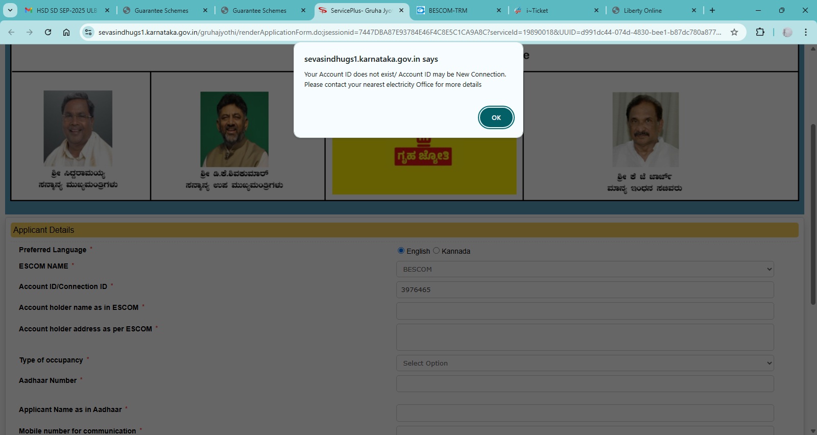Click the page vertical scrollbar thumb

(x=813, y=214)
